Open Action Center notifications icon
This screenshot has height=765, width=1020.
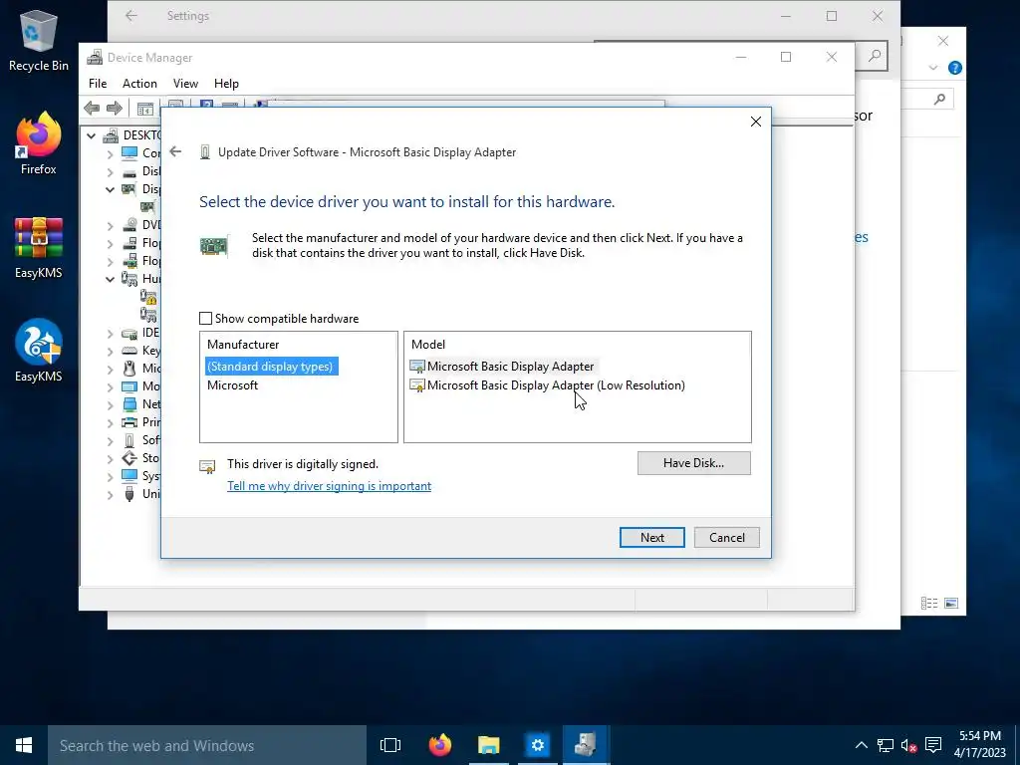(933, 745)
